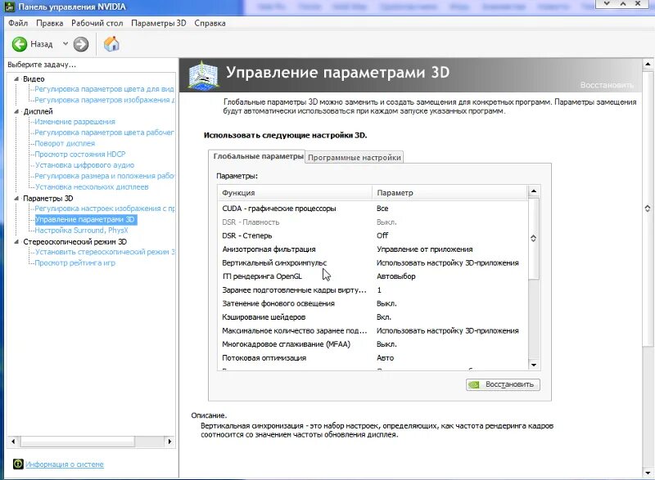Click the NVIDIA Control Panel title bar icon
The width and height of the screenshot is (655, 480).
point(9,7)
